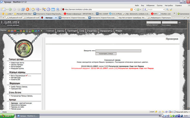Open the downloads arrow icon
This screenshot has height=118, width=190.
pos(58,9)
